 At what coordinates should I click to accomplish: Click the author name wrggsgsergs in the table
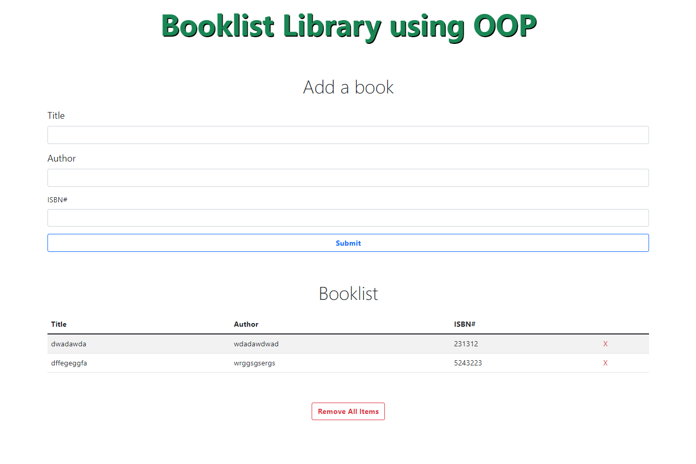click(x=254, y=363)
